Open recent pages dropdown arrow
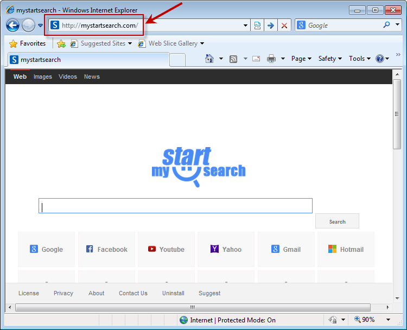Viewport: 407px width, 330px height. click(40, 26)
